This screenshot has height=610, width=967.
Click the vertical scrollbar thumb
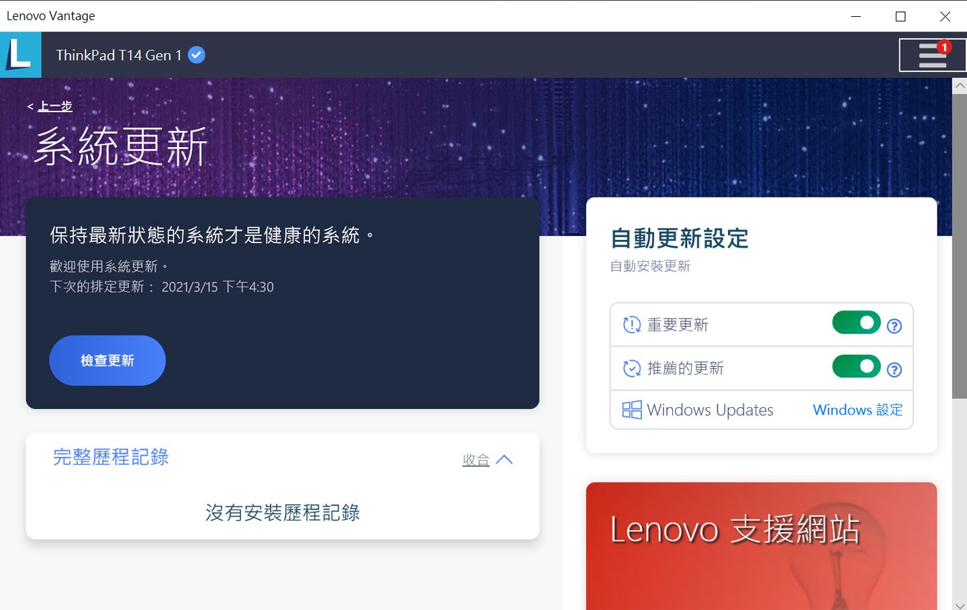click(x=960, y=245)
